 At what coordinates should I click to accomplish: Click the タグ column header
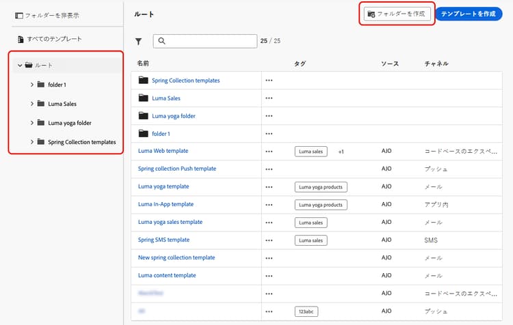coord(300,63)
